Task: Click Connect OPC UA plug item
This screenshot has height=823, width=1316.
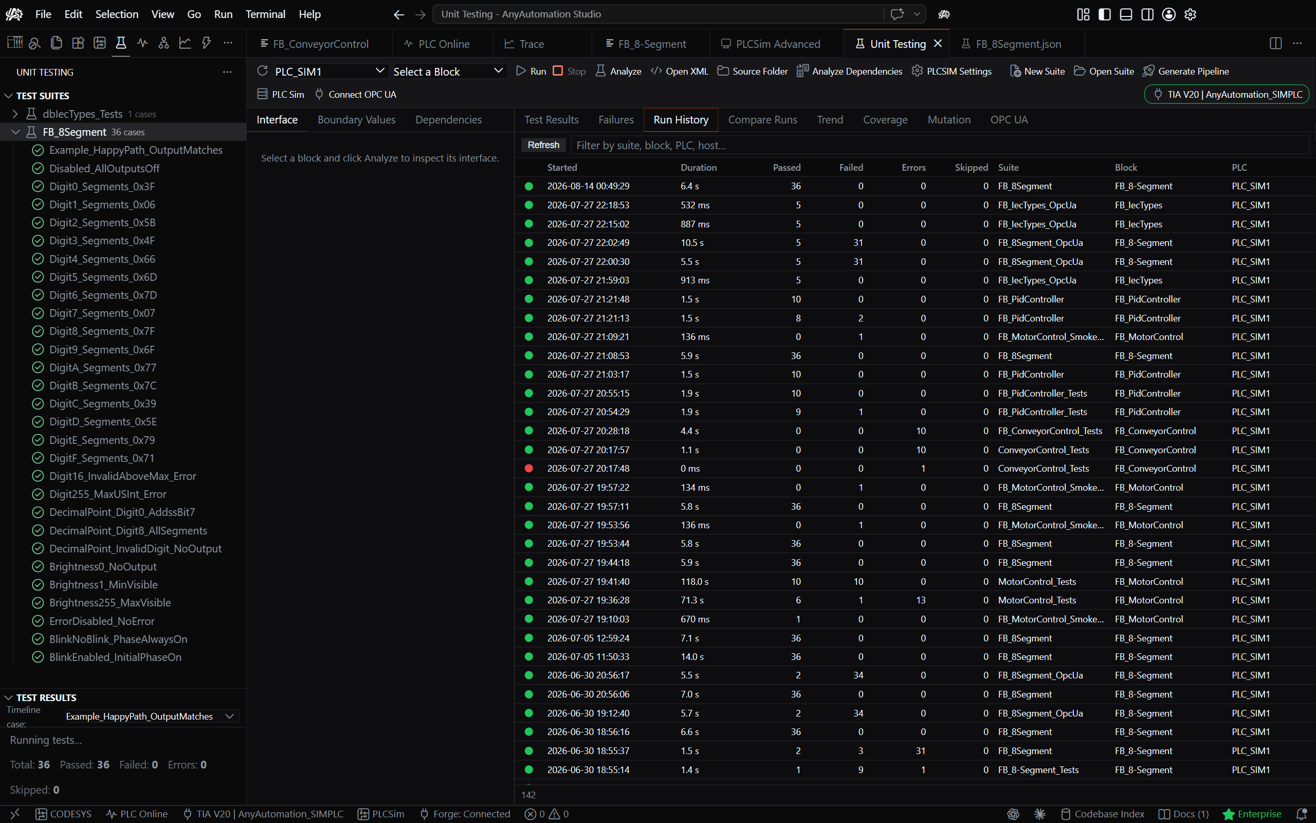Action: (x=356, y=94)
